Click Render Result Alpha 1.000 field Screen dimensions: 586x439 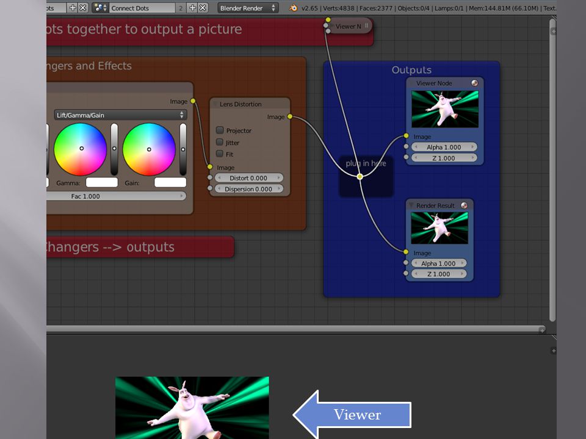[439, 263]
